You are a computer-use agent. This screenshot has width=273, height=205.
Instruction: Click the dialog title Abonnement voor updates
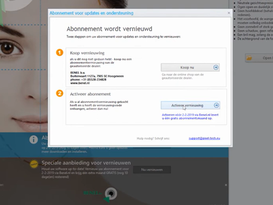click(91, 13)
